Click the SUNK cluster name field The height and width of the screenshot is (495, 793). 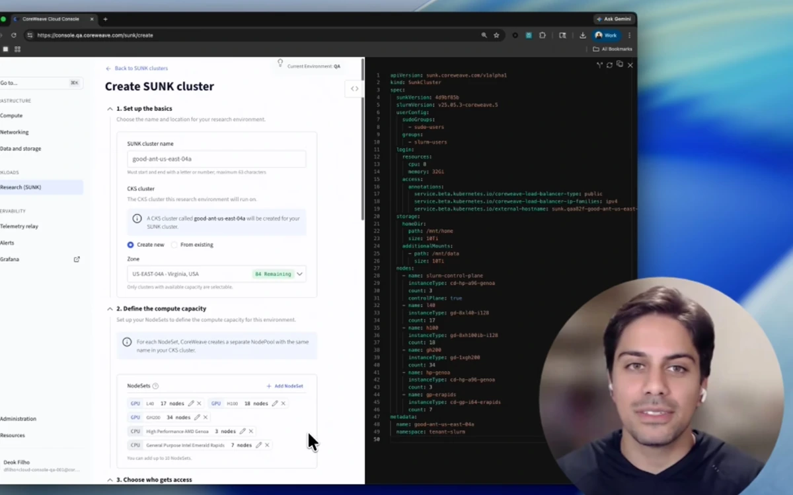pyautogui.click(x=216, y=159)
